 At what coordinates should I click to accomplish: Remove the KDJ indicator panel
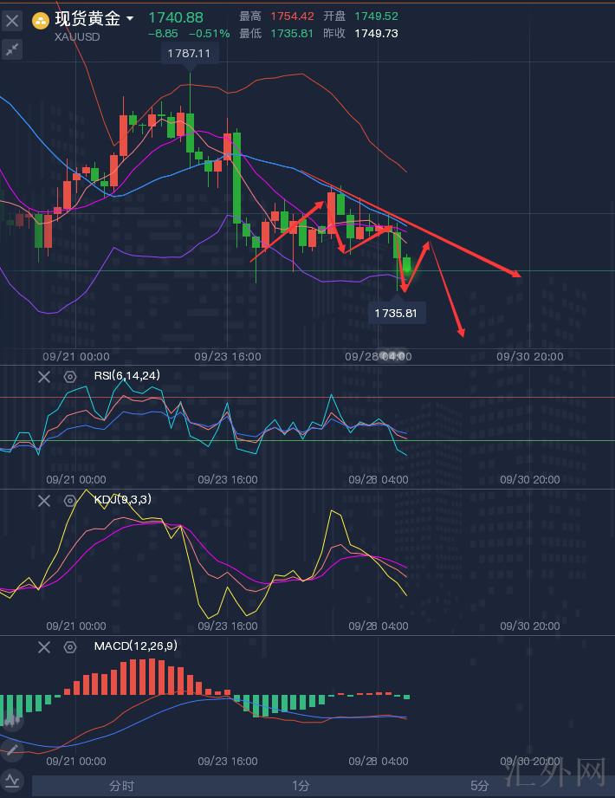44,501
